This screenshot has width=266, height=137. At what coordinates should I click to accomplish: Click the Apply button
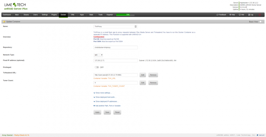(x=97, y=112)
